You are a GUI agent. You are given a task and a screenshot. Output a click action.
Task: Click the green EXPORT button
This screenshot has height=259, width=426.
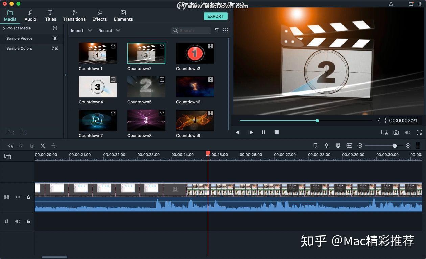[x=215, y=16]
